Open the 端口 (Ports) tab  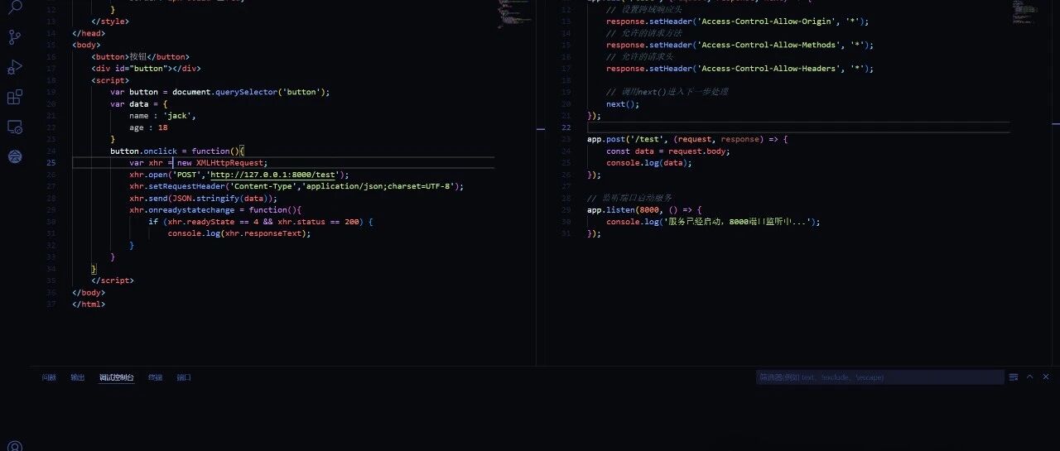(183, 377)
